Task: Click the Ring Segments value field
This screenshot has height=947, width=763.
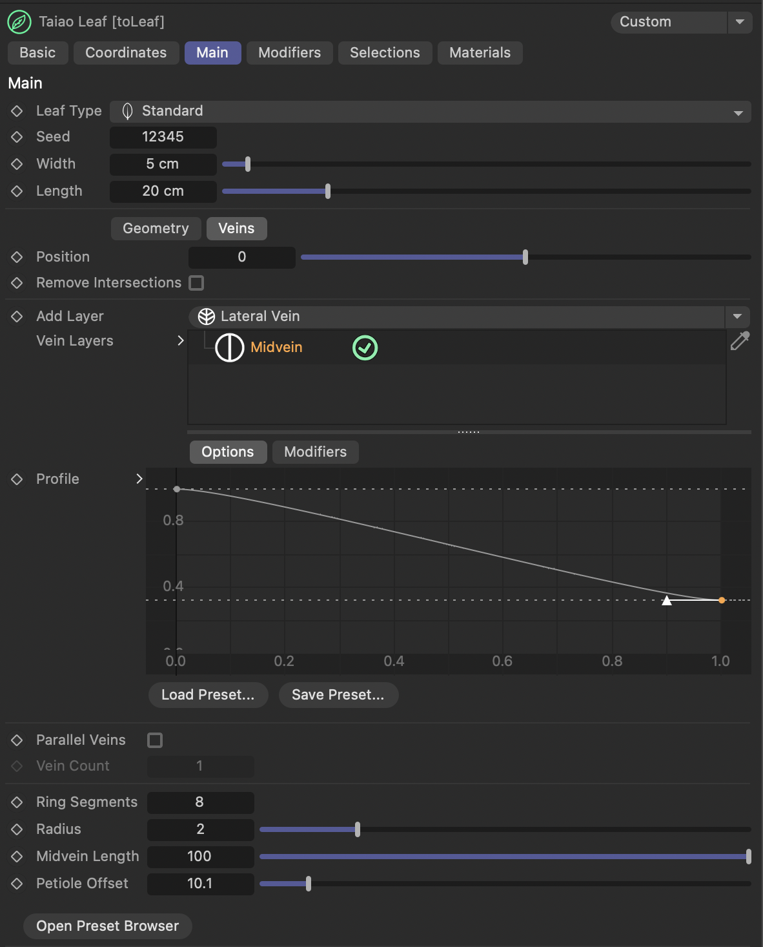Action: coord(201,802)
